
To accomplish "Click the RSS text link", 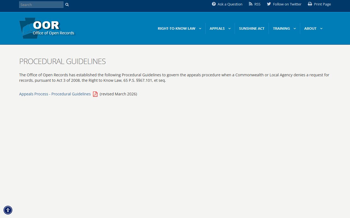I will [x=257, y=4].
